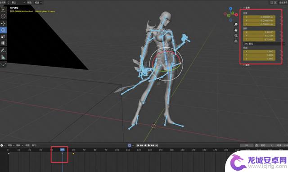Switch perspective/orthographic grid icon
Image resolution: width=288 pixels, height=172 pixels.
pos(236,41)
